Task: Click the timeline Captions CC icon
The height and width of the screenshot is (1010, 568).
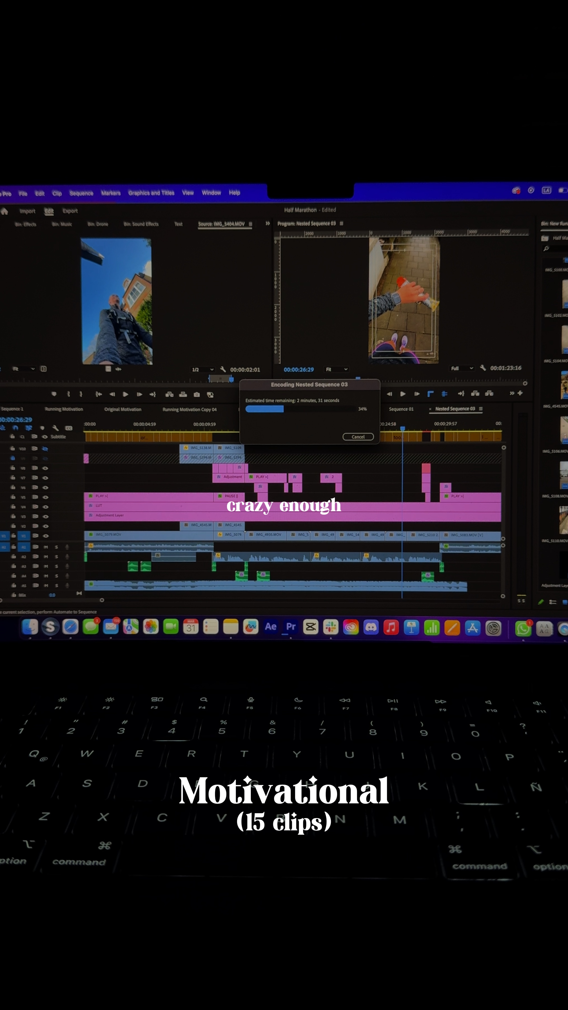Action: (x=69, y=428)
